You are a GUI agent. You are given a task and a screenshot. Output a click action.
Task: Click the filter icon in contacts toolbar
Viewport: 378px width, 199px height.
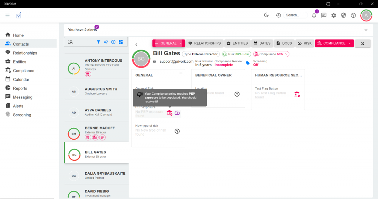click(x=99, y=42)
